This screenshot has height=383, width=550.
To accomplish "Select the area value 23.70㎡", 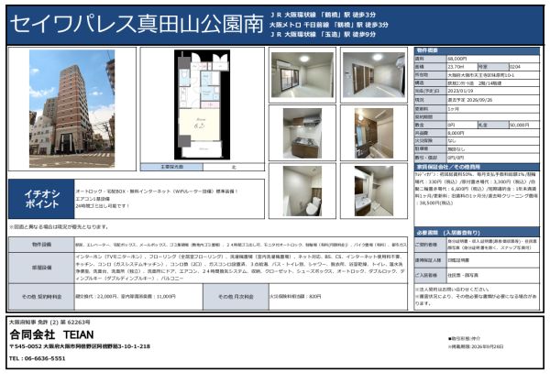I will [456, 67].
